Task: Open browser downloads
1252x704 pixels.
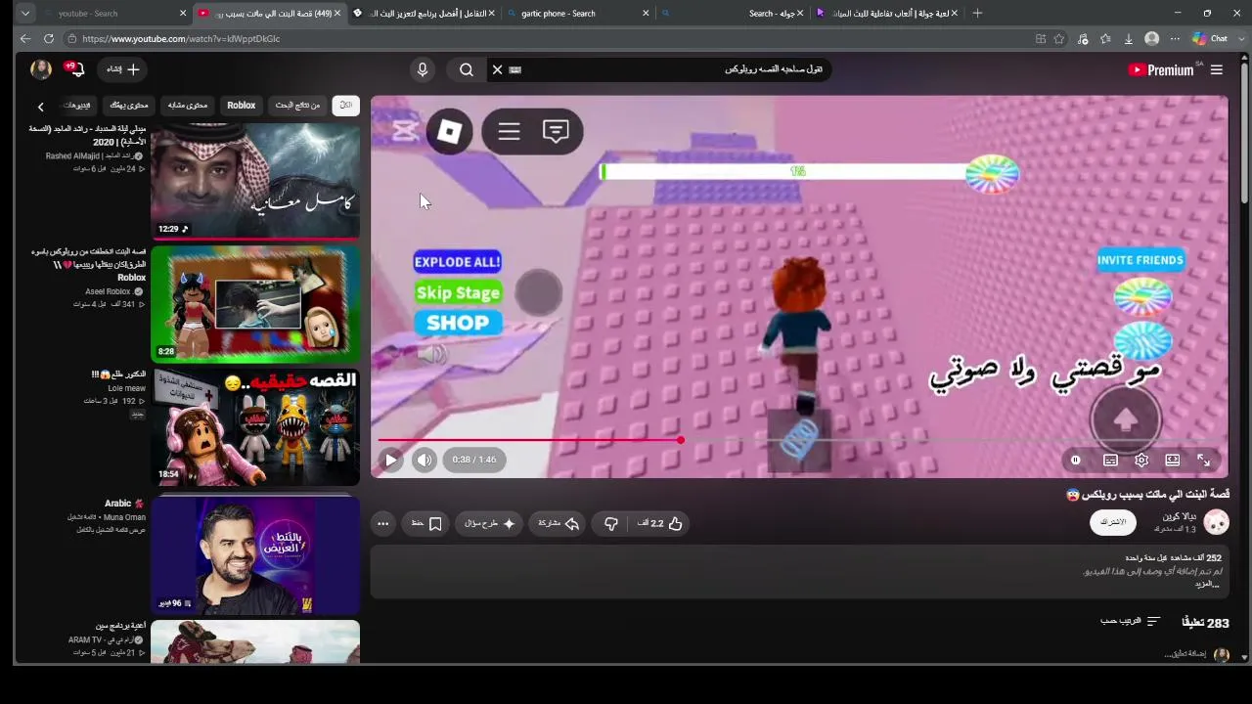Action: coord(1128,39)
